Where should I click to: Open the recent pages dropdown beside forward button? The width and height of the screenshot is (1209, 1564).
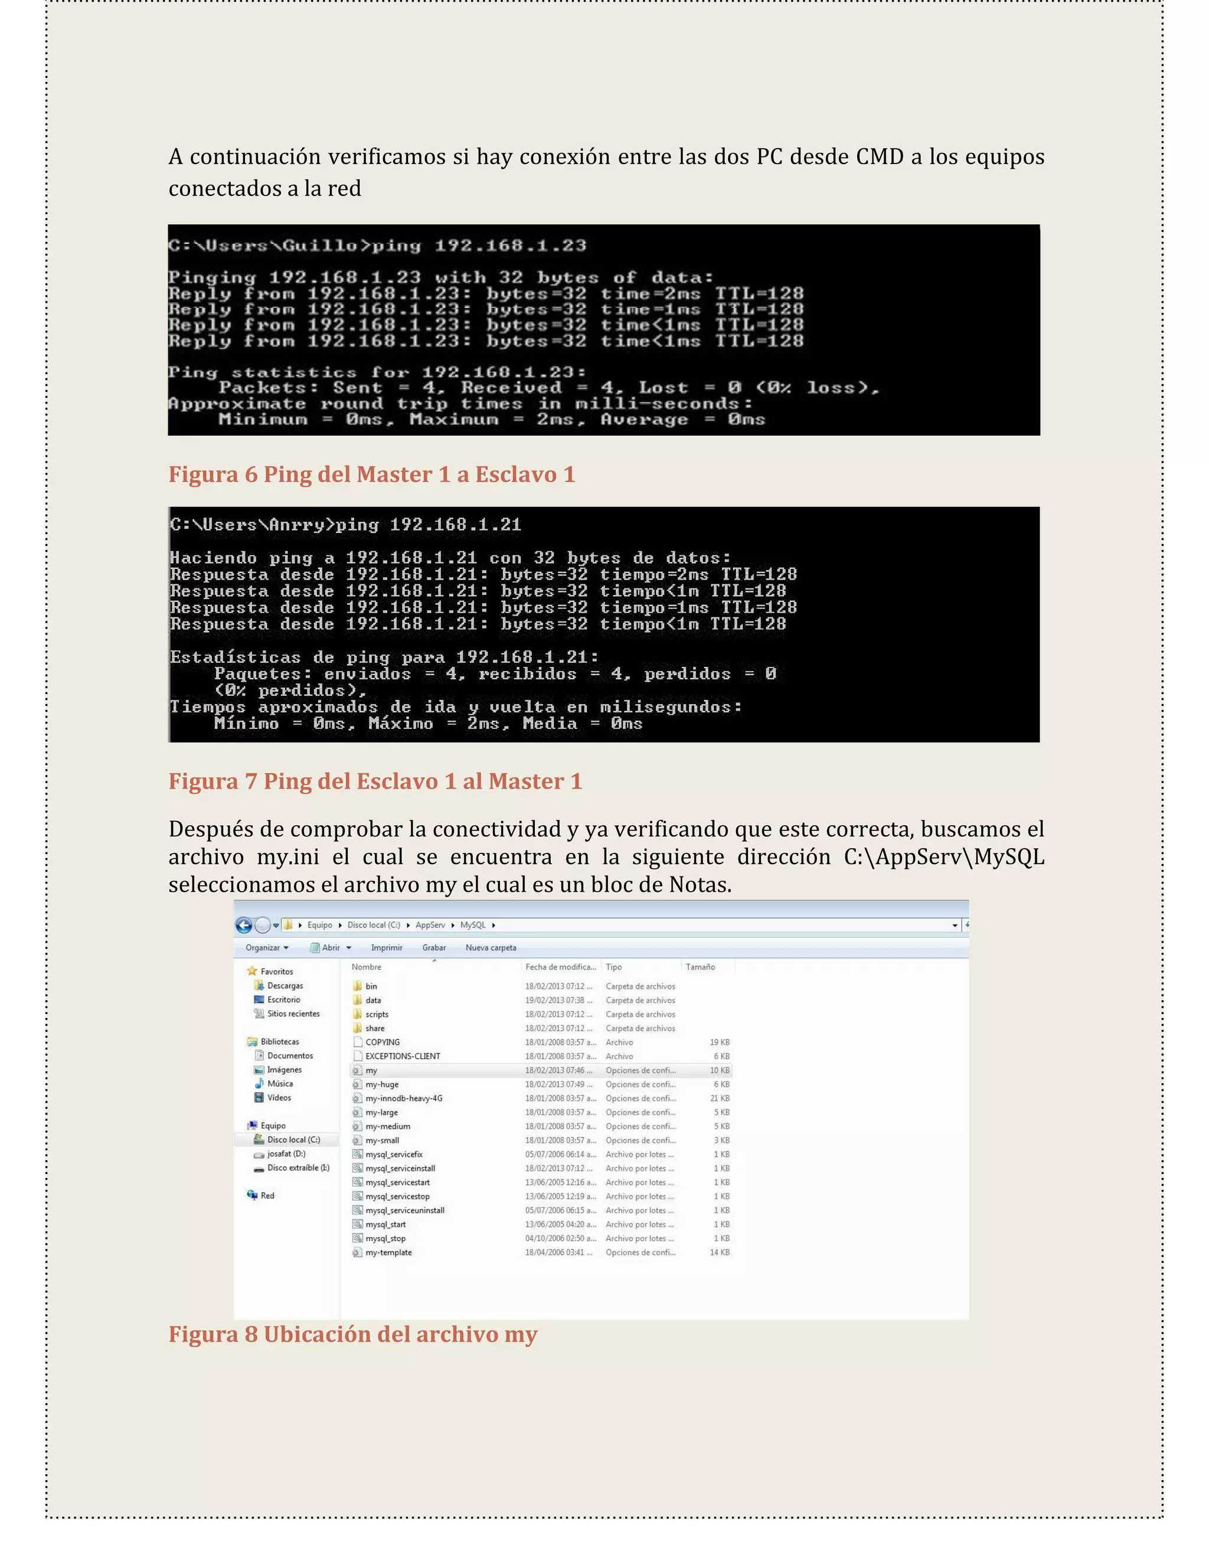click(x=276, y=926)
